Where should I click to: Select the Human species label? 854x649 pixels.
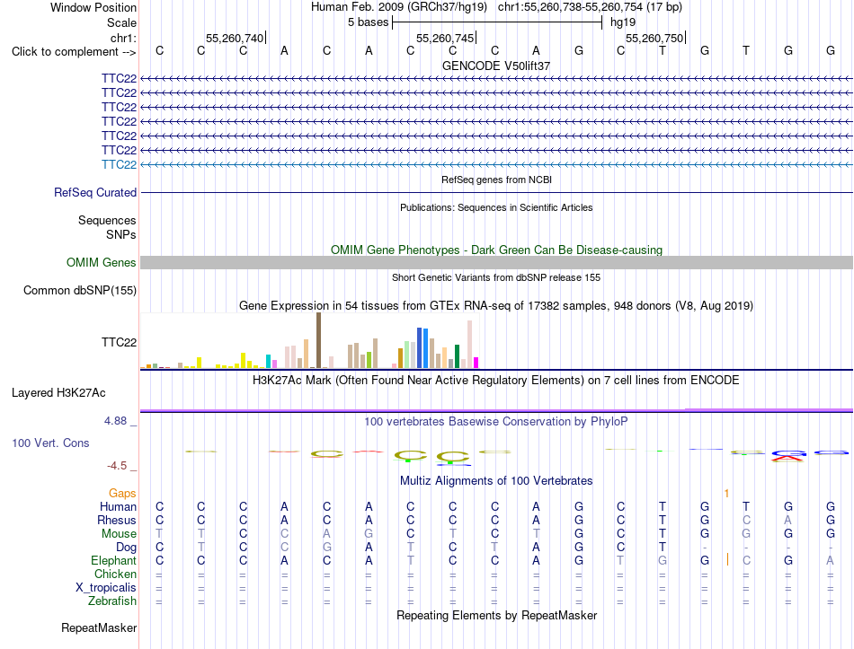(118, 506)
